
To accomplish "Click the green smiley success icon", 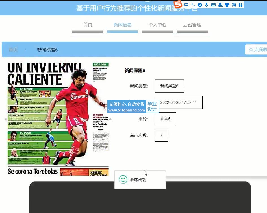I will coord(123,180).
